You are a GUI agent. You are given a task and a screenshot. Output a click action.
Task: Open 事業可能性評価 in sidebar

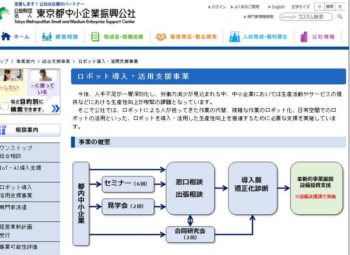click(x=30, y=248)
